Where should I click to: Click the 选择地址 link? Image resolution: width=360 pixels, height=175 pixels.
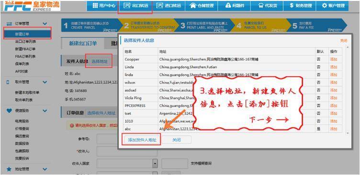coord(100,61)
